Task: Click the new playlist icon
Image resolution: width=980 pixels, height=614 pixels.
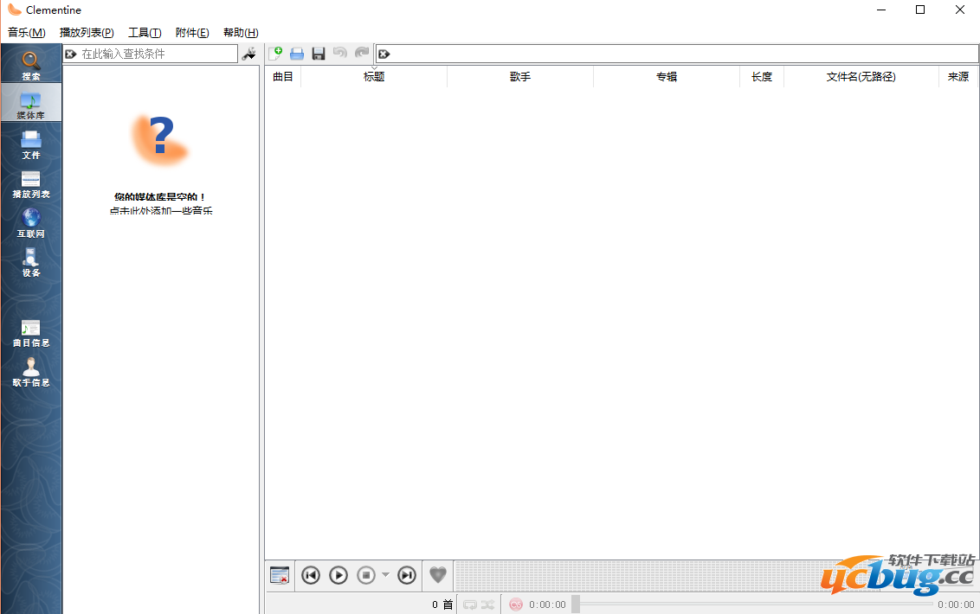Action: point(275,54)
